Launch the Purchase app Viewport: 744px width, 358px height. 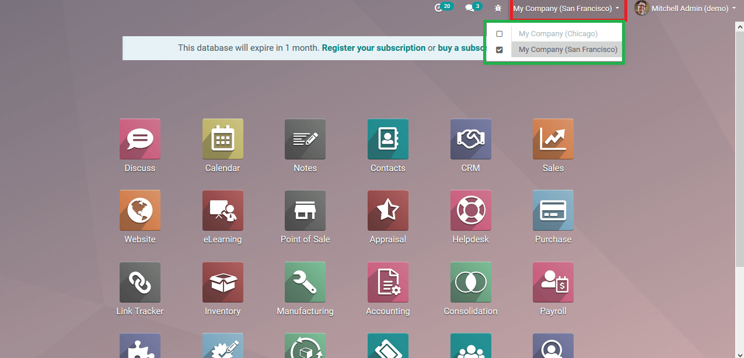click(553, 210)
